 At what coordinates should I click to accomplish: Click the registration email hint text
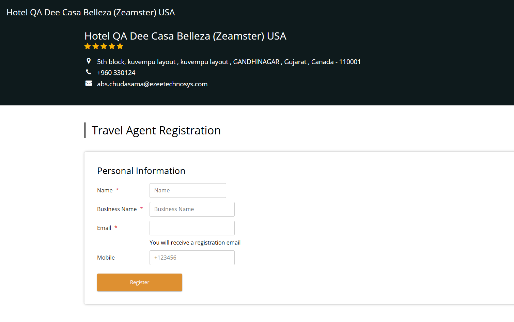click(x=195, y=243)
